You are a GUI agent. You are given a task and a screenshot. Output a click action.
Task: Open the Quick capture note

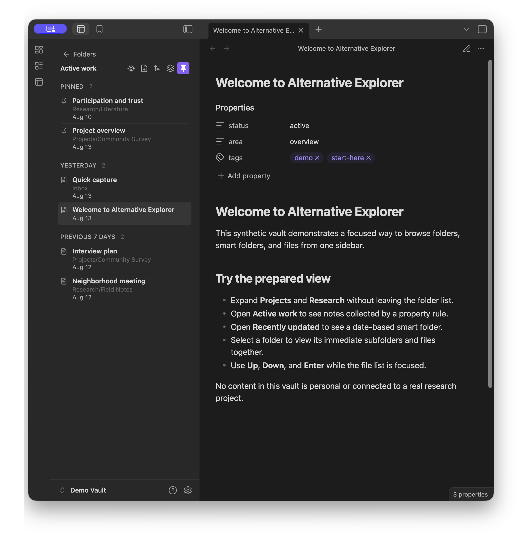(125, 187)
